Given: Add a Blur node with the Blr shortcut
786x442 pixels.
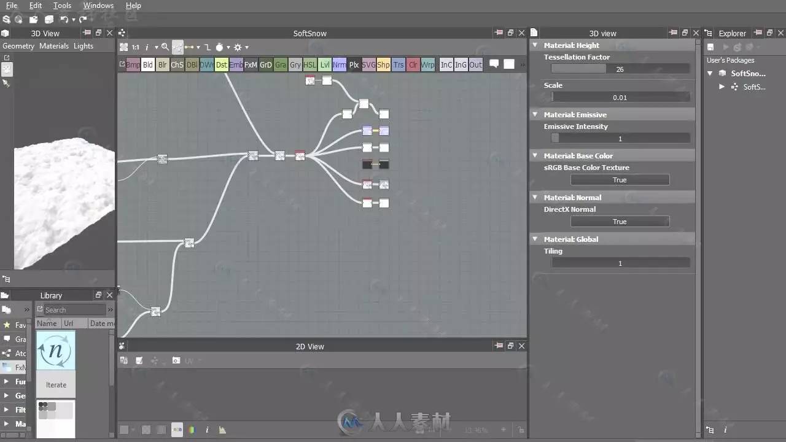Looking at the screenshot, I should pos(163,64).
